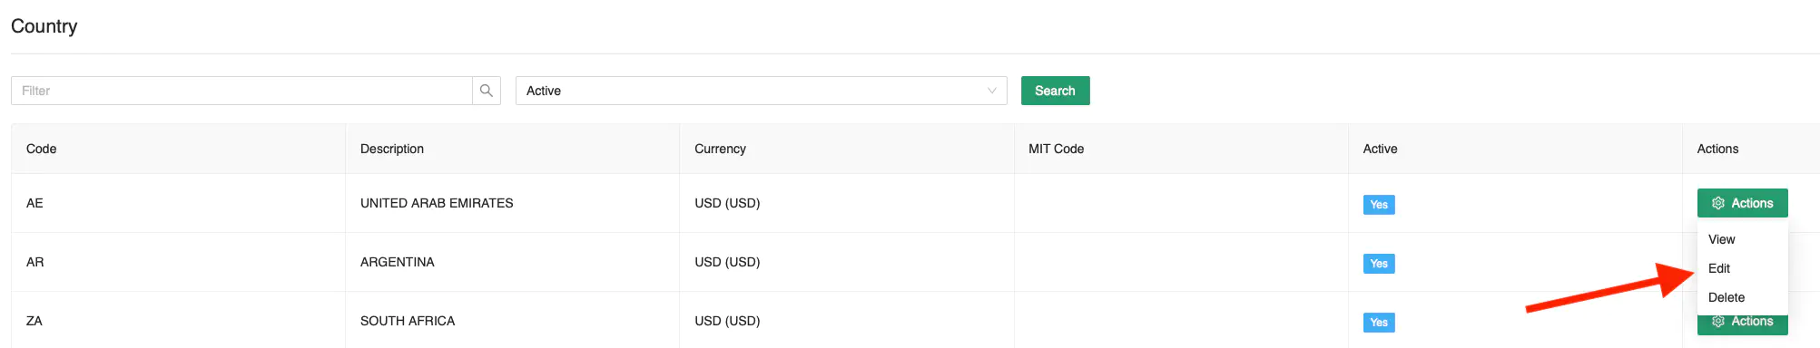Click USD (USD) currency for Argentina
Screen dimensions: 1820x348
coord(727,262)
